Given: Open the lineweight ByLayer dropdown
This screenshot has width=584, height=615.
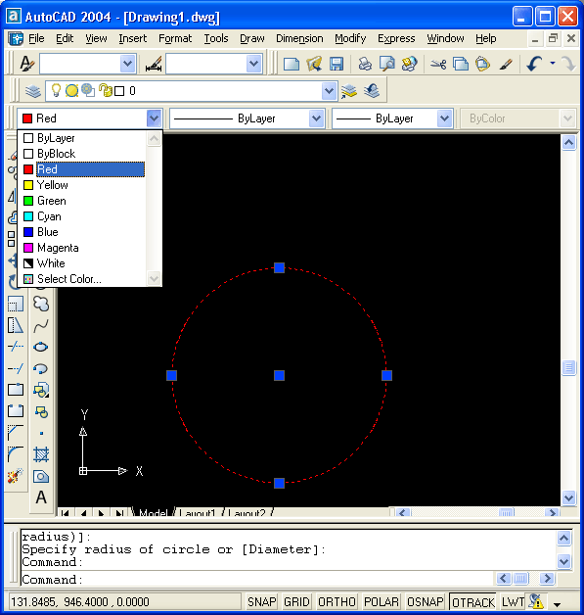Looking at the screenshot, I should [x=444, y=118].
